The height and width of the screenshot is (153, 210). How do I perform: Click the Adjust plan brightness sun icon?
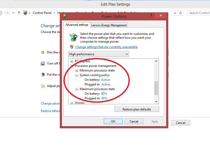click(43, 86)
